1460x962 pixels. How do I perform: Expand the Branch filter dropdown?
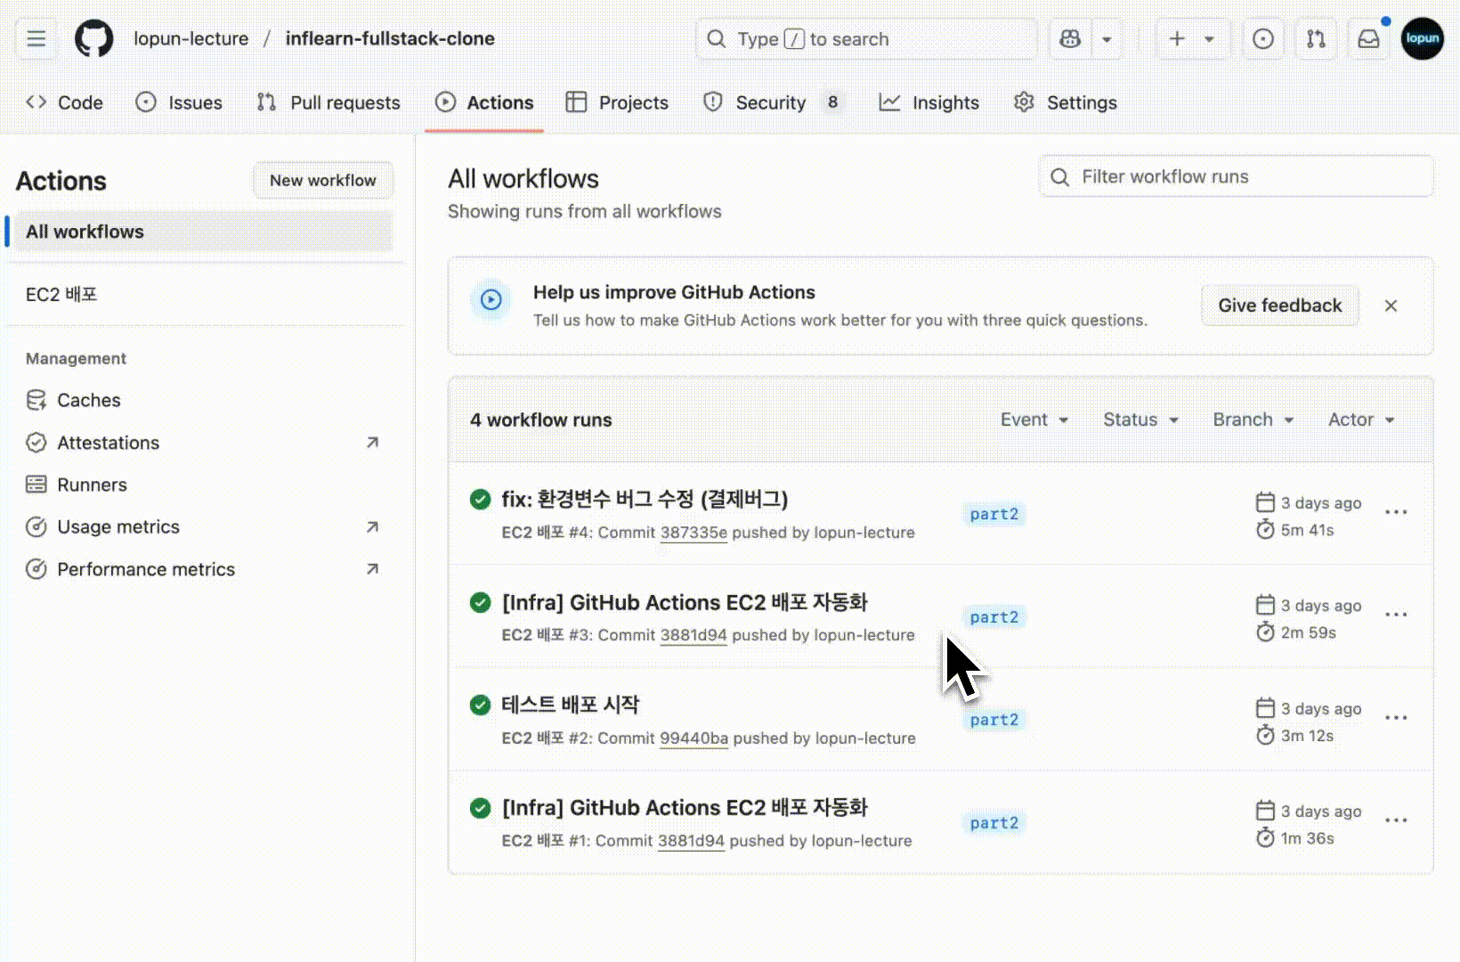(1253, 420)
